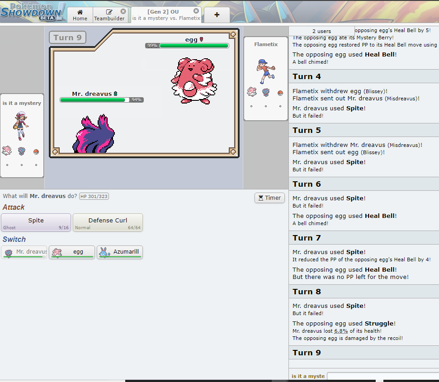
Task: Click the 'Turn 4' heading in the log
Action: click(307, 76)
